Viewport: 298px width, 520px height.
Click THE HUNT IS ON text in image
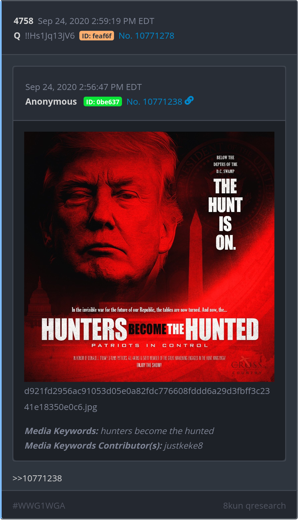point(225,214)
